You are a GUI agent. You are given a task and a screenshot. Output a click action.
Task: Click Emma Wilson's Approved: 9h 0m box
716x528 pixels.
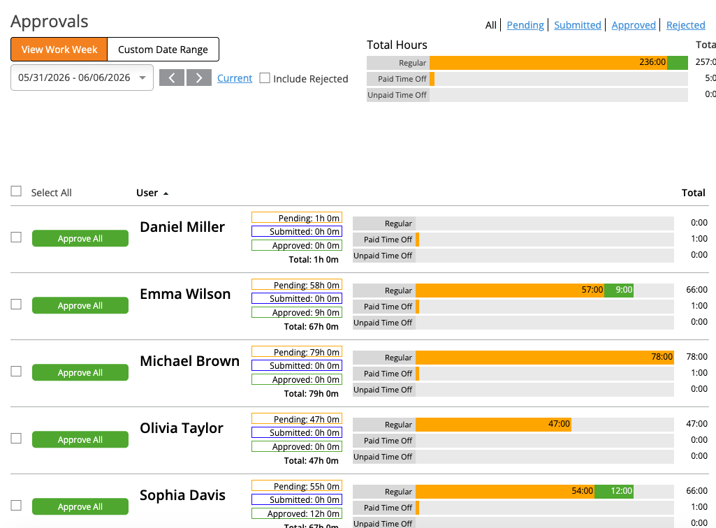coord(297,312)
